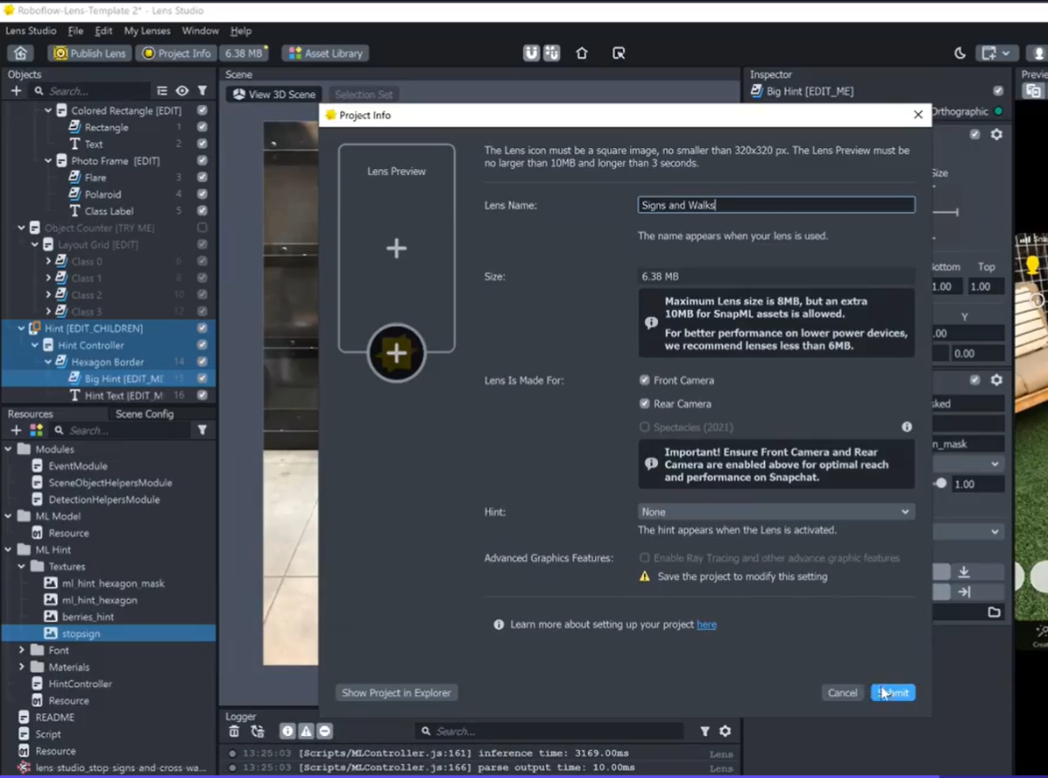Open the Asset Library
The width and height of the screenshot is (1048, 778).
pyautogui.click(x=325, y=53)
